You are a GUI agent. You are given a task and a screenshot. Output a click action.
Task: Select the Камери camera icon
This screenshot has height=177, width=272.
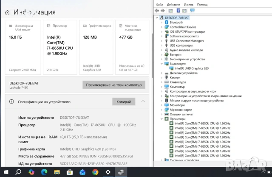point(167,77)
